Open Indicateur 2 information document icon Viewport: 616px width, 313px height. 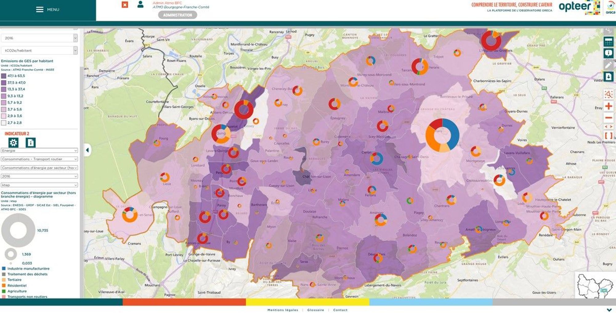coord(30,142)
